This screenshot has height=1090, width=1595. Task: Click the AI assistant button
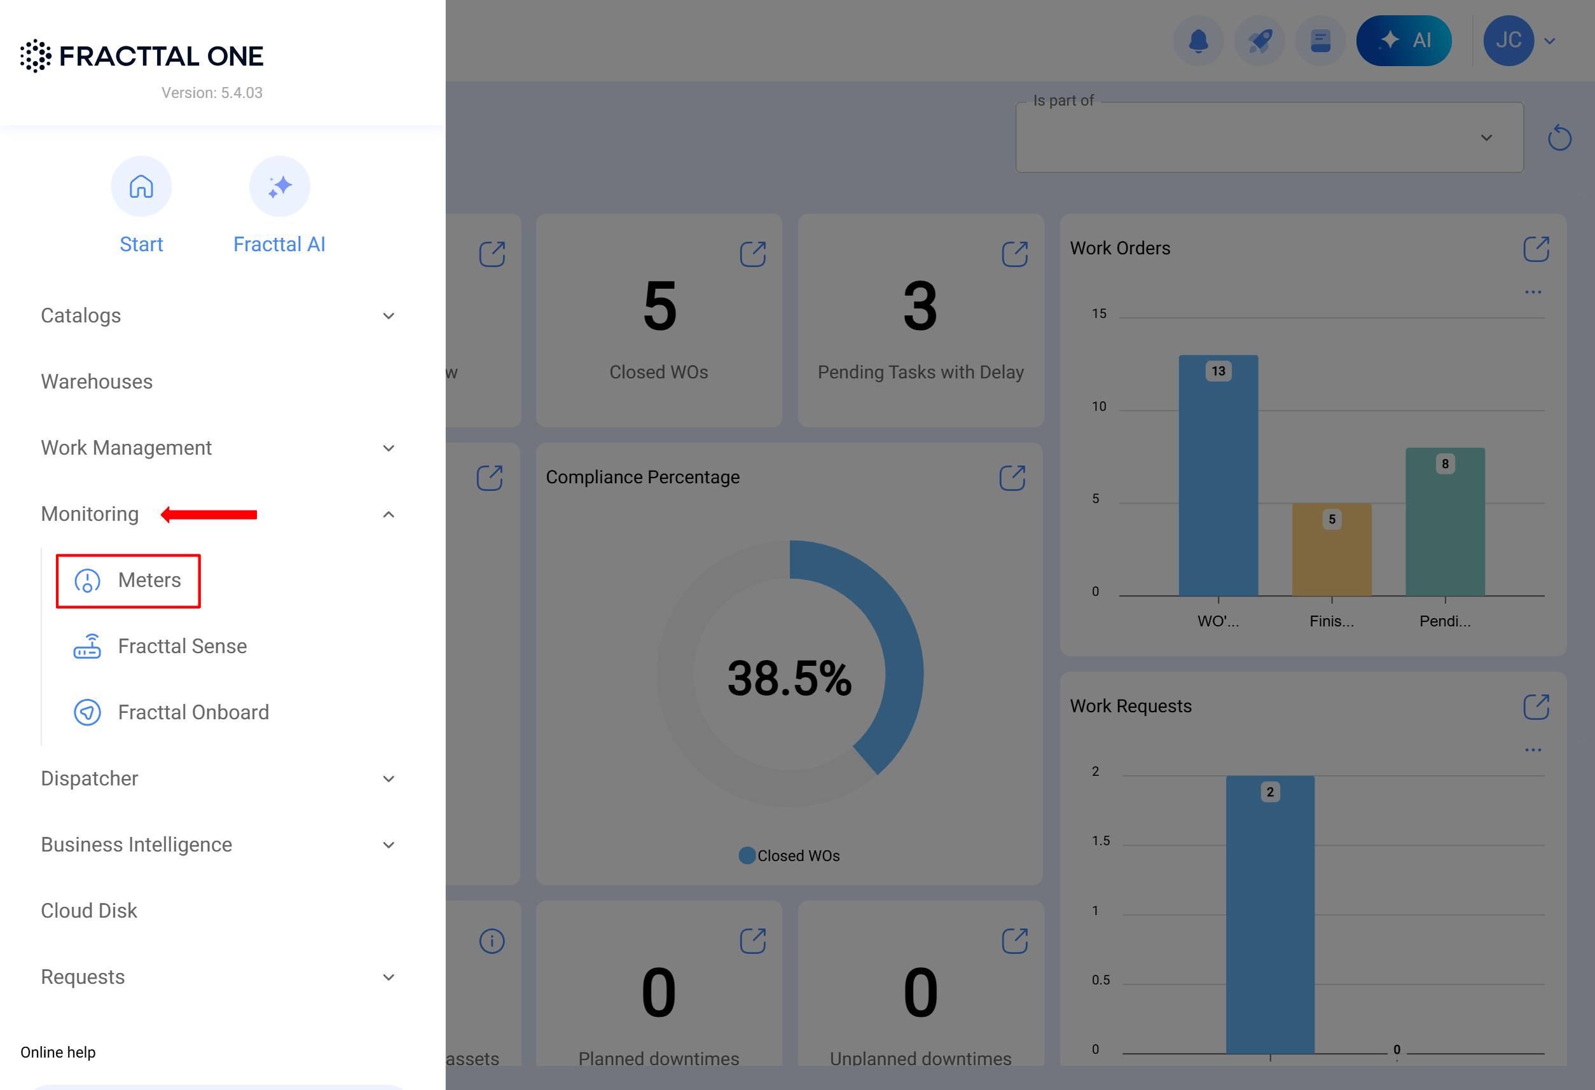click(x=1404, y=41)
